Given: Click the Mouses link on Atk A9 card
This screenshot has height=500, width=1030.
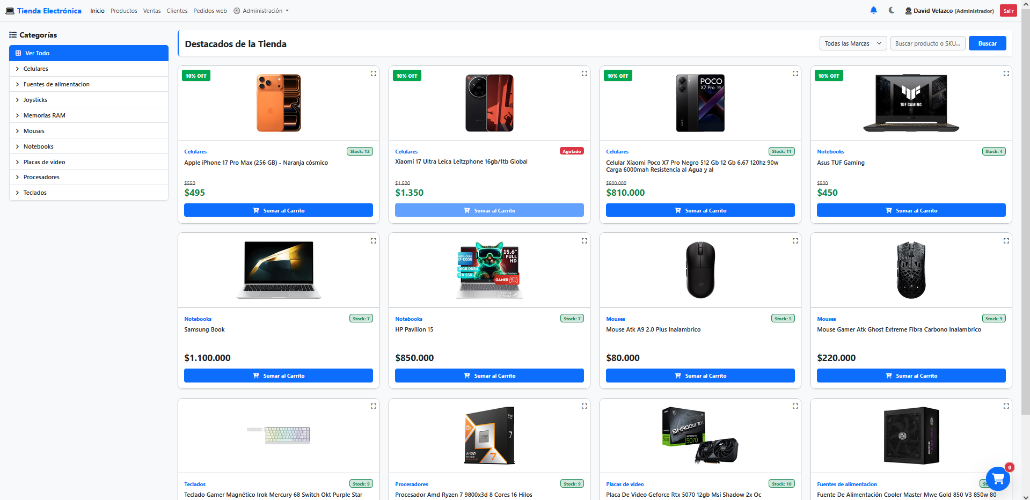Looking at the screenshot, I should coord(616,319).
